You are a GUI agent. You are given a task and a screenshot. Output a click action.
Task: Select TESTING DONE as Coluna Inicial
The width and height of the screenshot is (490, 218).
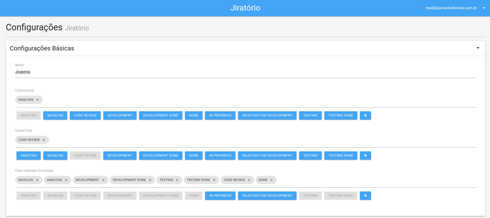pos(341,115)
